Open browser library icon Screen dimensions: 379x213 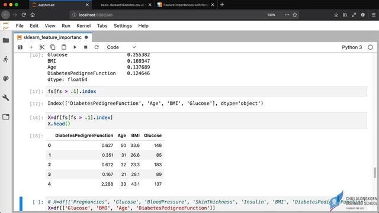click(x=345, y=15)
